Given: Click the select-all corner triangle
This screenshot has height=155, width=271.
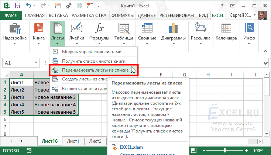Looking at the screenshot, I should click(x=6, y=75).
